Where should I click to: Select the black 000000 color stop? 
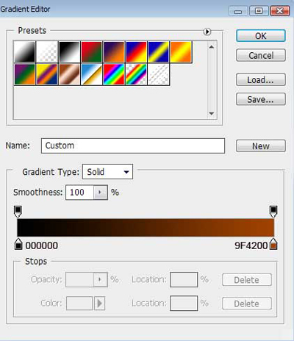pyautogui.click(x=18, y=244)
